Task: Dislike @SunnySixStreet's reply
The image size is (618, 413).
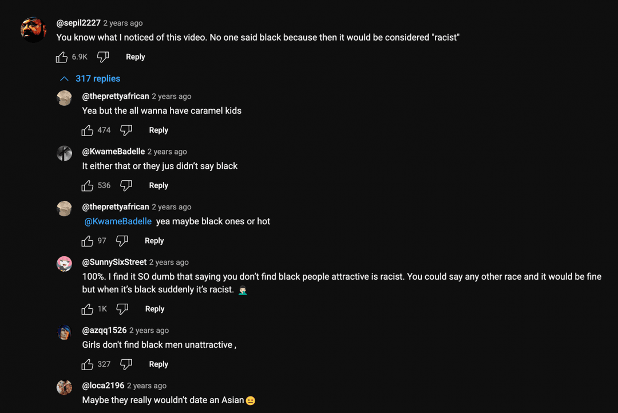Action: pos(122,308)
